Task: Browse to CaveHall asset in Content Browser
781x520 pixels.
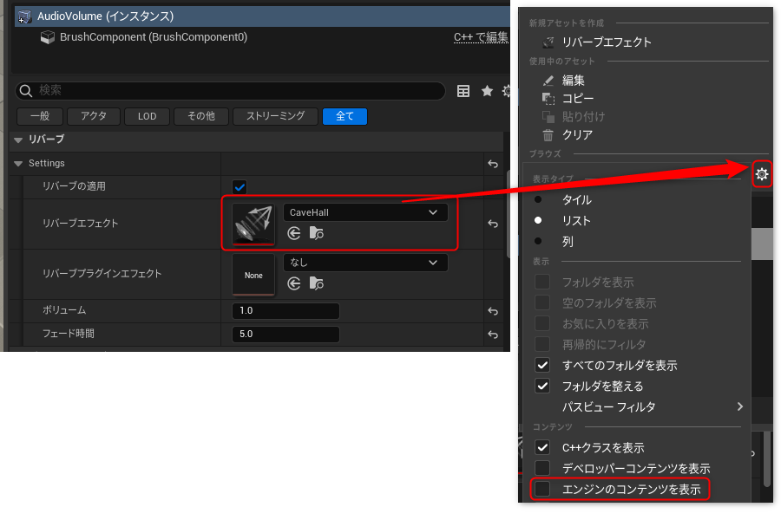Action: (318, 233)
